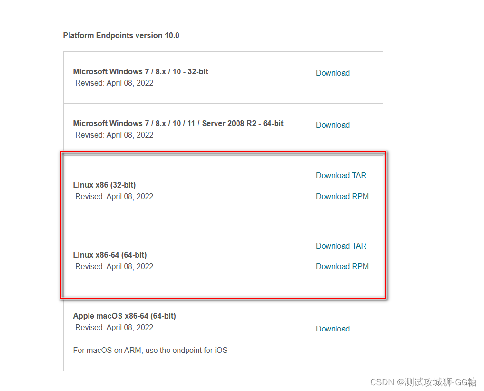Click Download for Windows Server 2008 R2 64-bit

tap(333, 125)
